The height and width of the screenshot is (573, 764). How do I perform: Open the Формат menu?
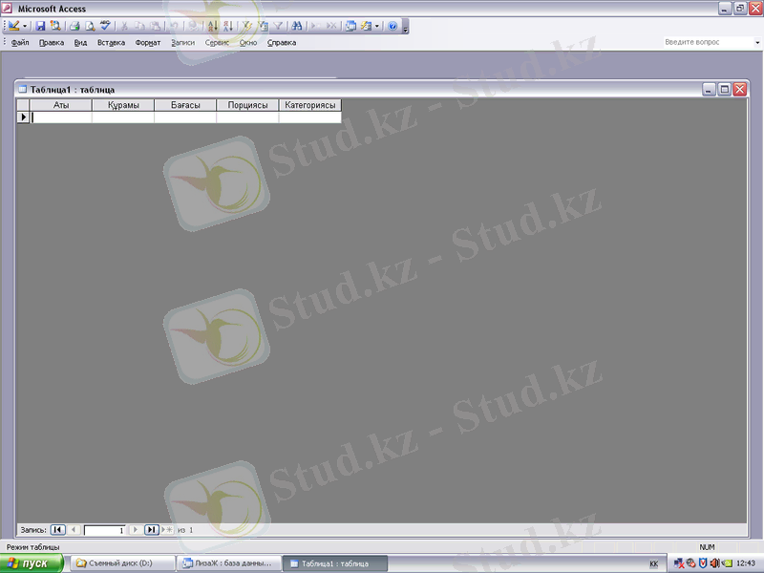pos(148,43)
